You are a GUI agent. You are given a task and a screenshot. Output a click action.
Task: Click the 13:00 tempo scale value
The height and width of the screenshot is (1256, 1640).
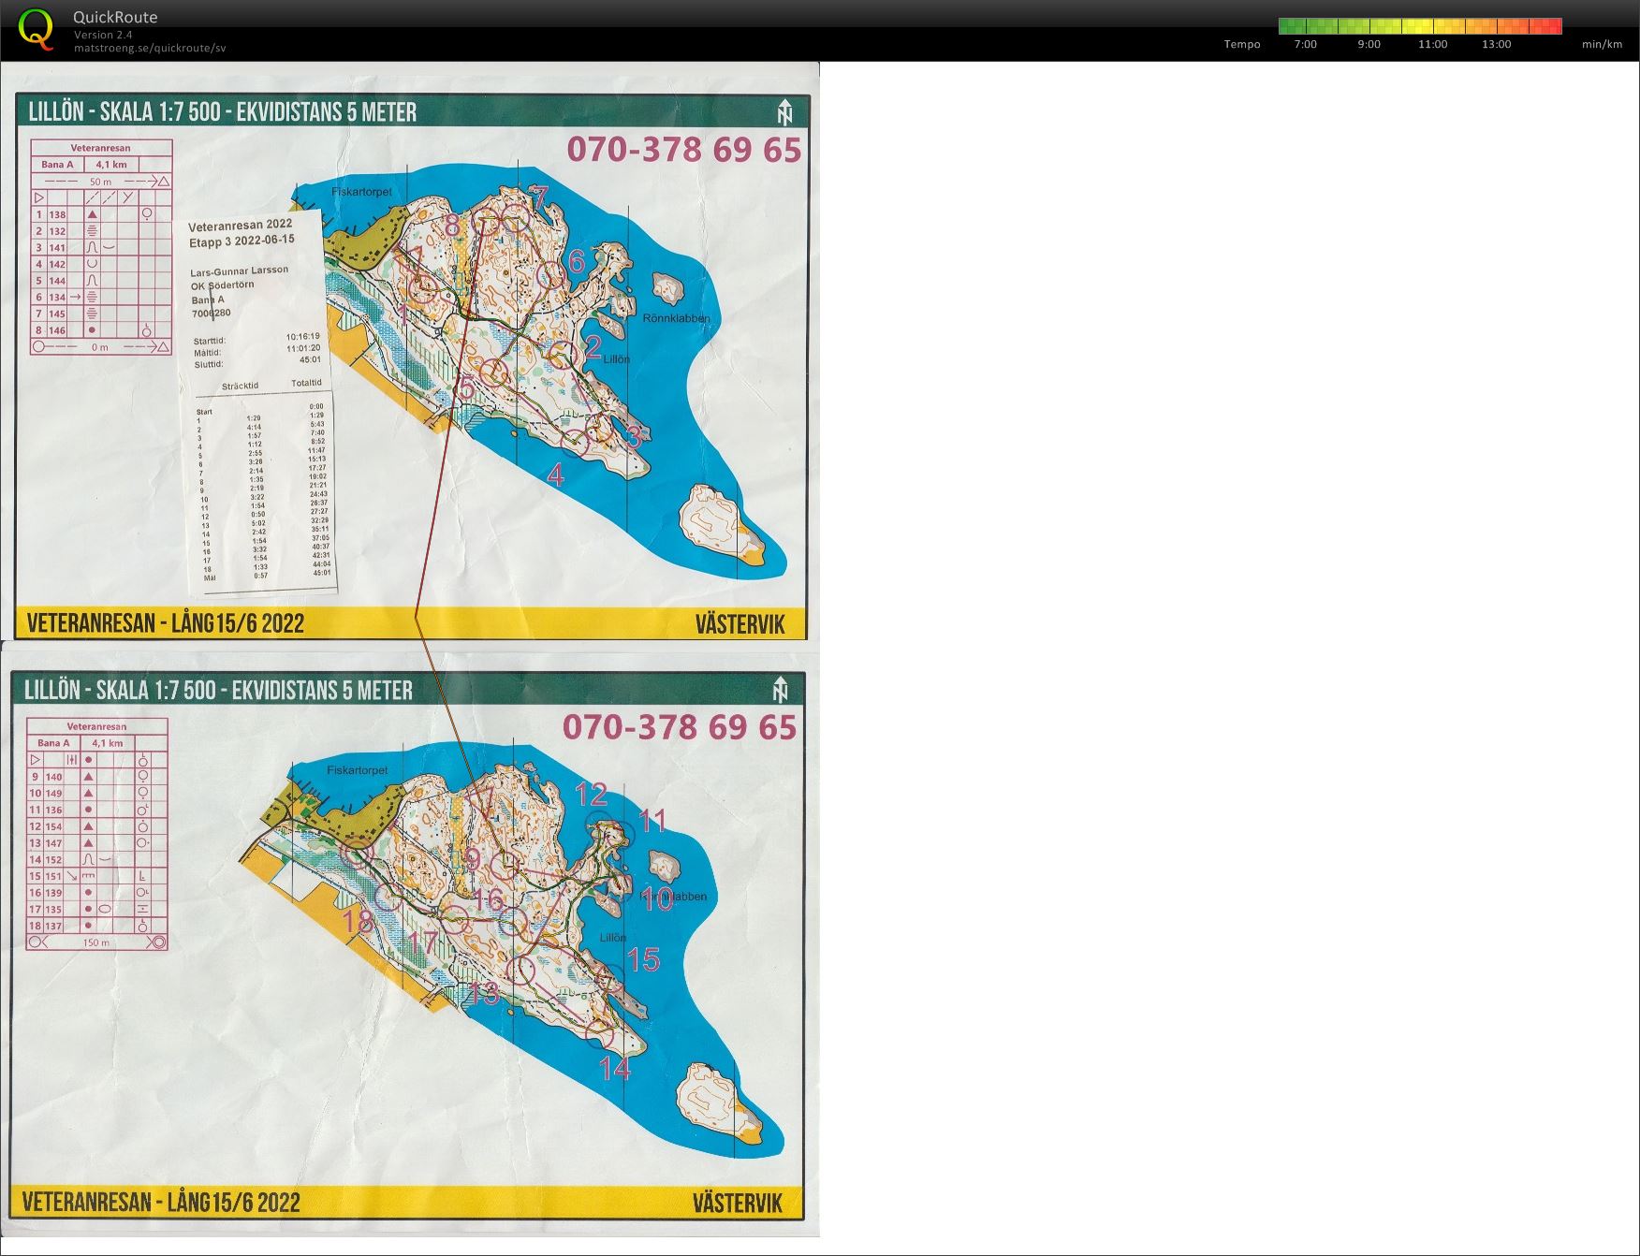(x=1496, y=44)
